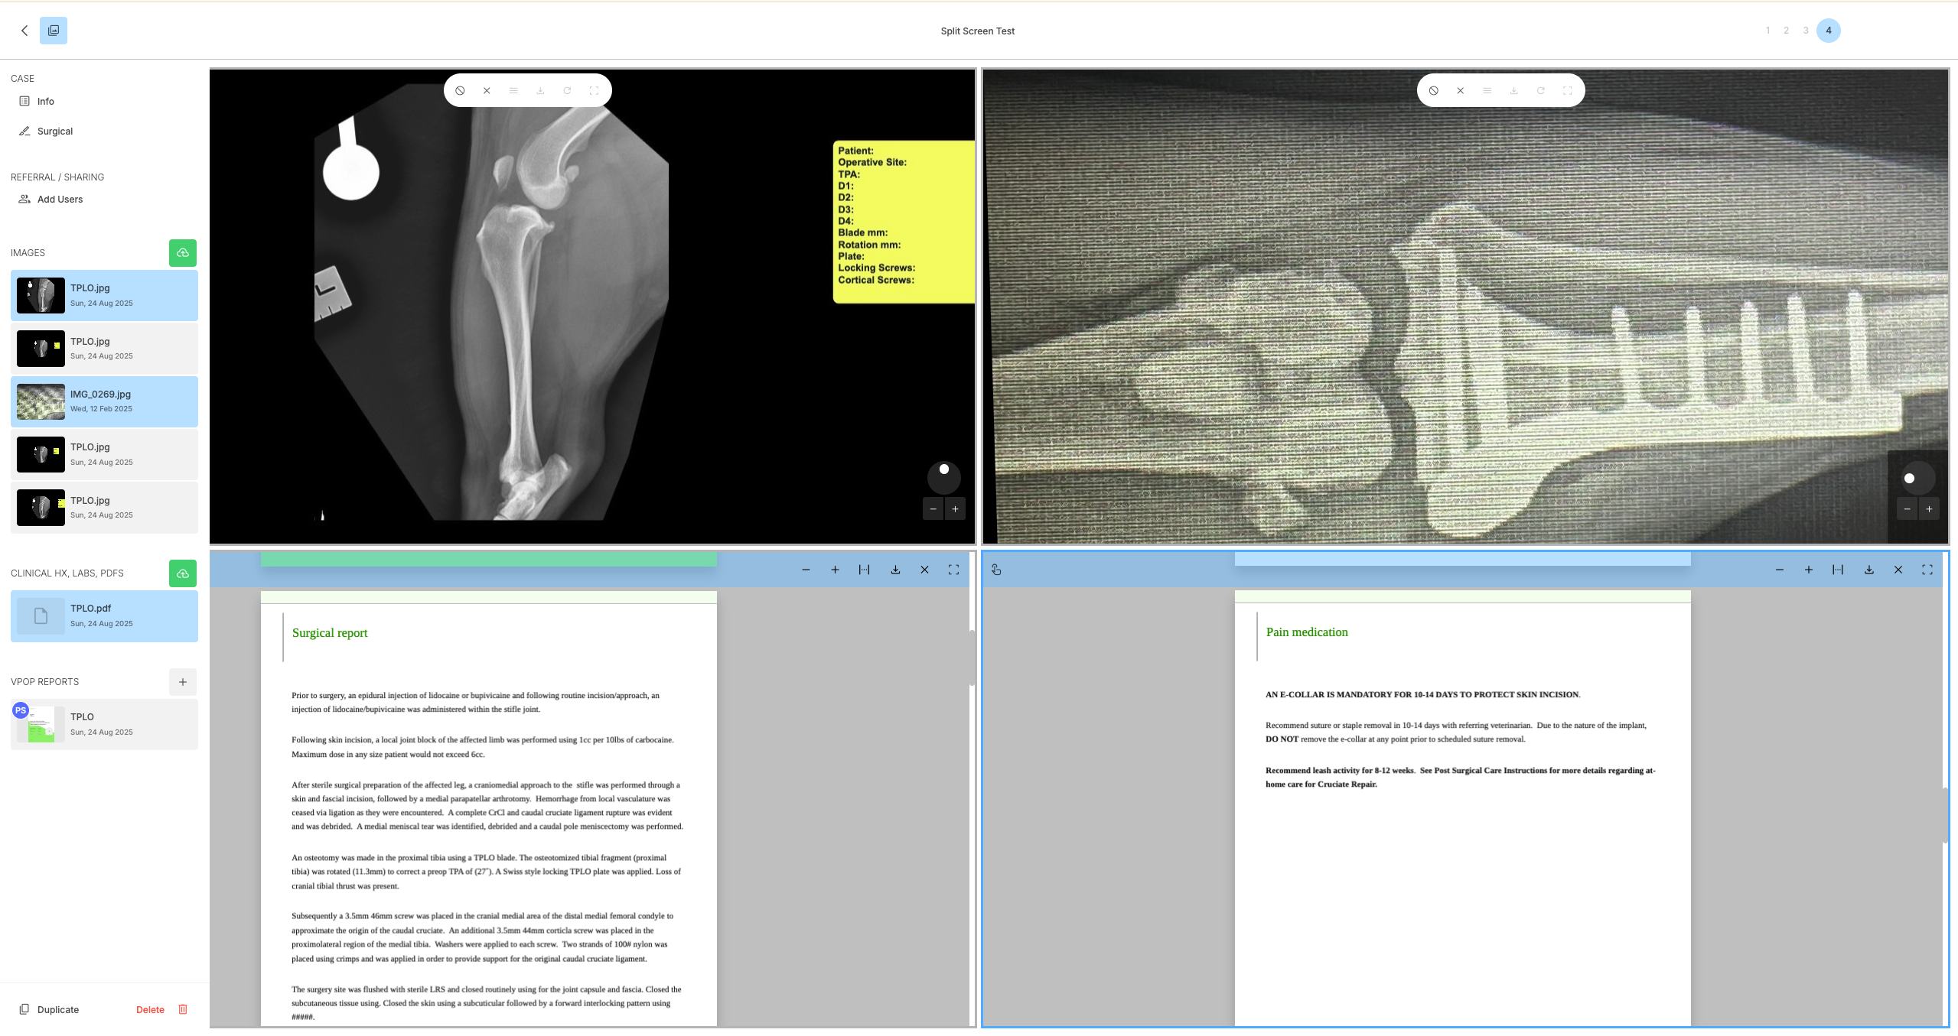The height and width of the screenshot is (1036, 1958).
Task: Zoom in the X-ray with plus button
Action: (955, 509)
